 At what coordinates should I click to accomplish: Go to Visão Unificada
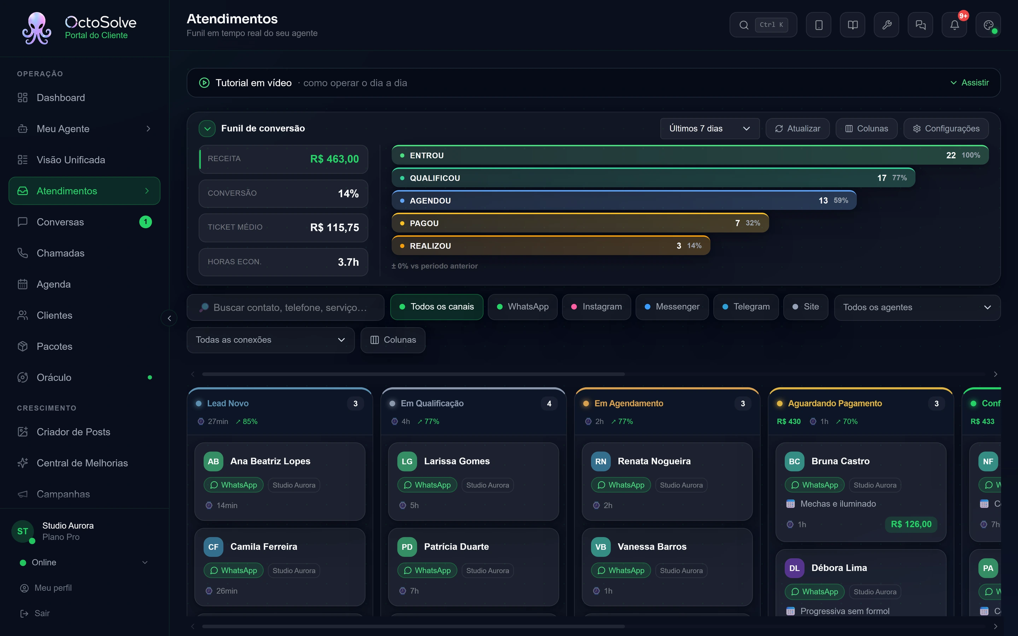click(84, 160)
